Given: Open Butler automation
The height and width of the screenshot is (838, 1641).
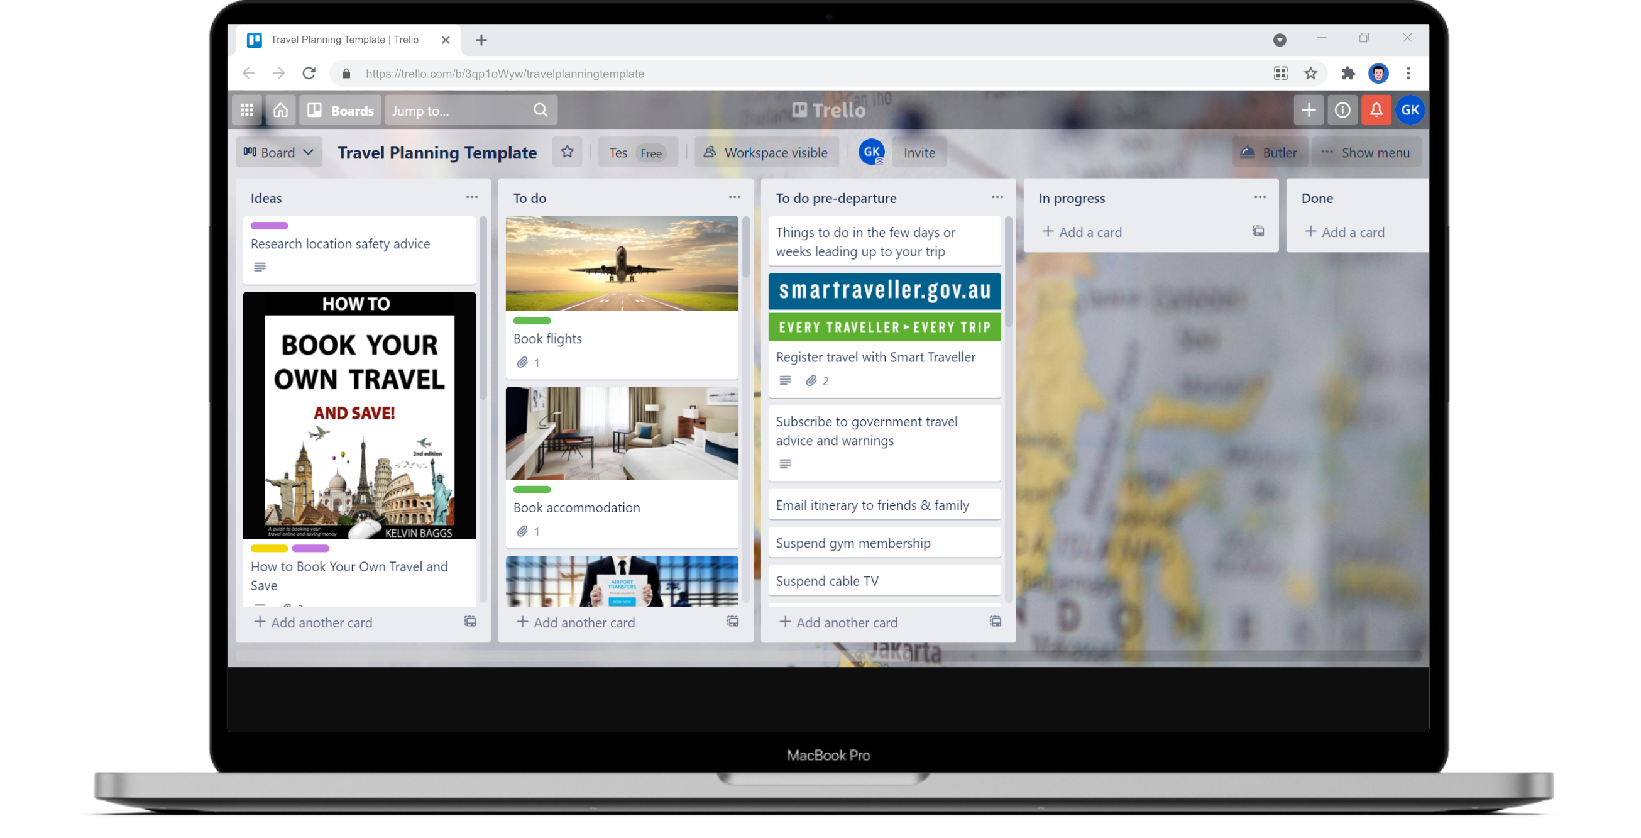Looking at the screenshot, I should pyautogui.click(x=1269, y=152).
